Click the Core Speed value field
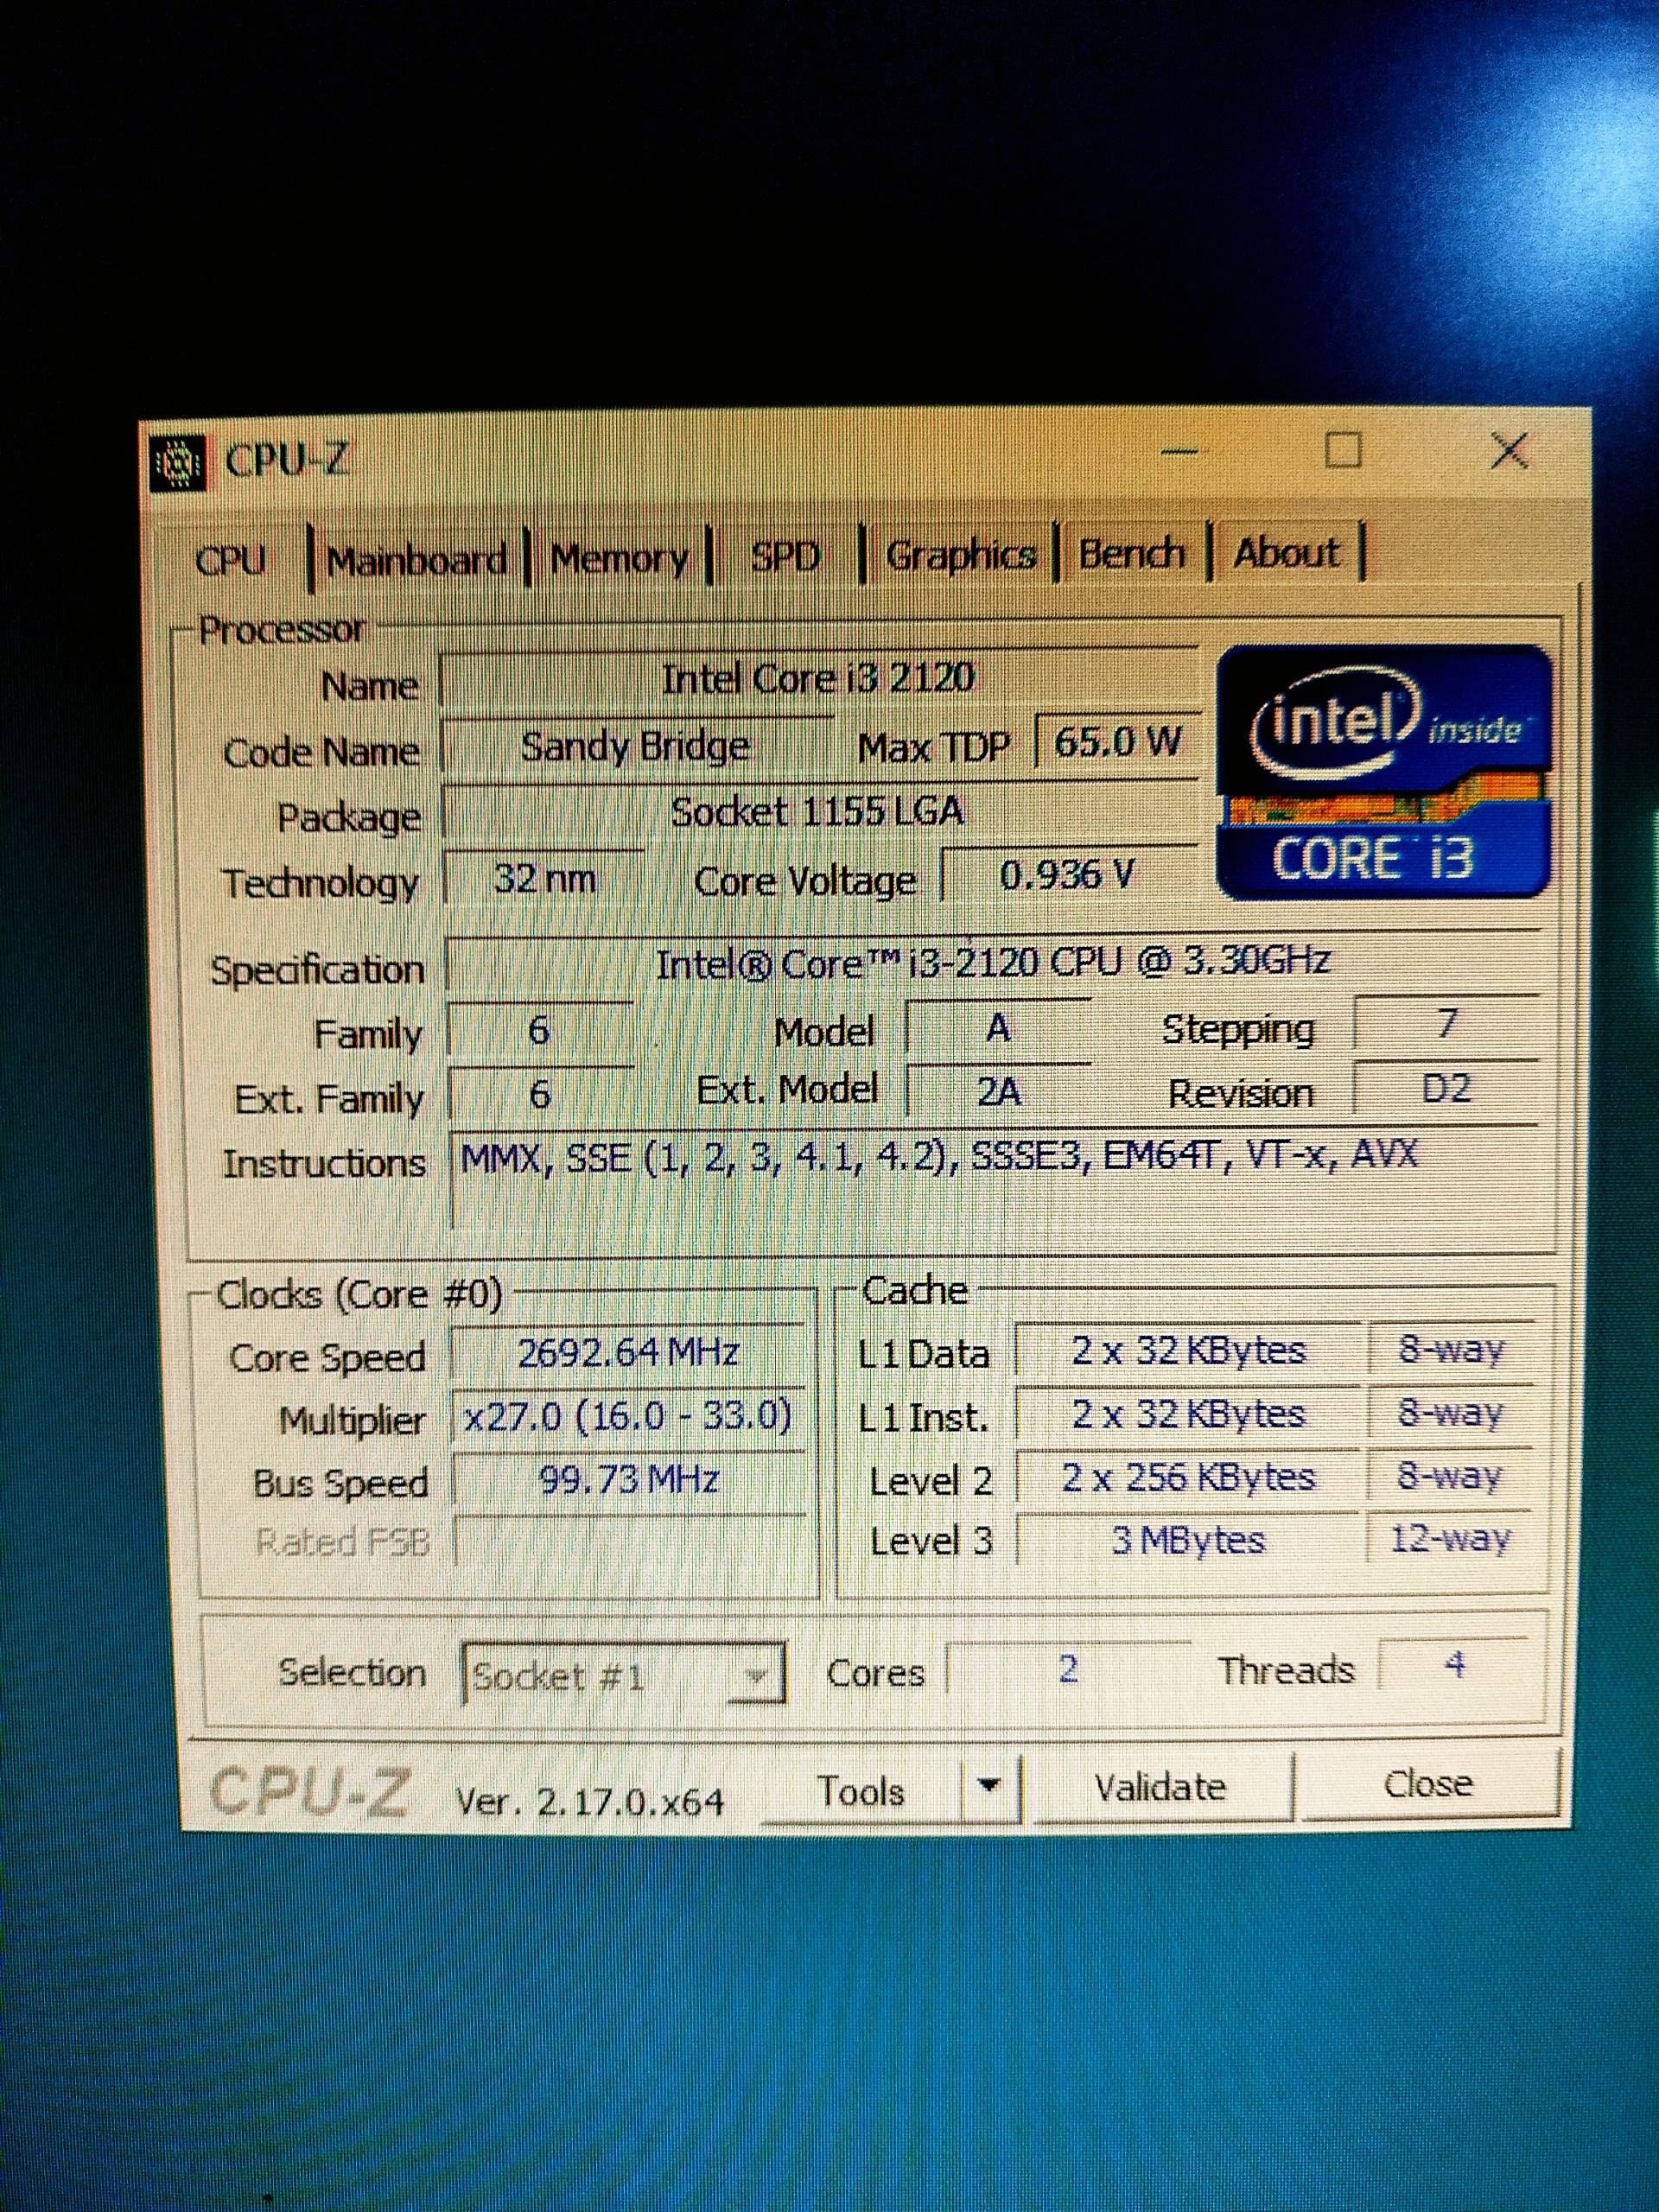Image resolution: width=1659 pixels, height=2212 pixels. 627,1353
